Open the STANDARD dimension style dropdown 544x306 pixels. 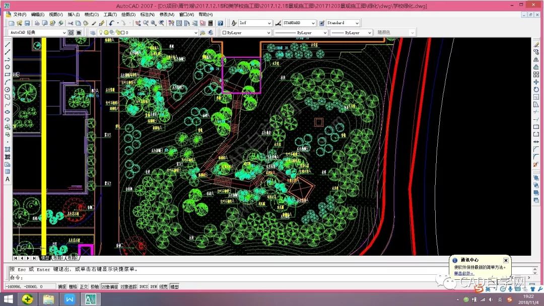pyautogui.click(x=299, y=23)
